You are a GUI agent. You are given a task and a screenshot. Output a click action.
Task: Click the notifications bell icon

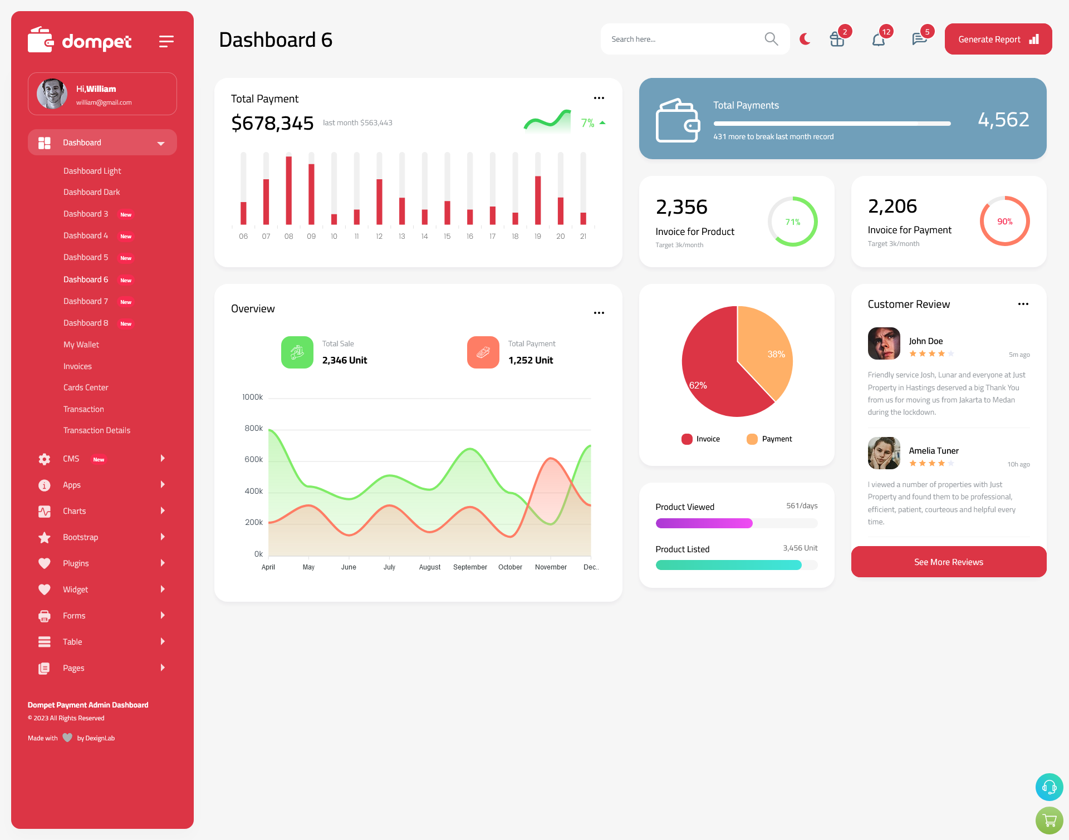click(878, 39)
